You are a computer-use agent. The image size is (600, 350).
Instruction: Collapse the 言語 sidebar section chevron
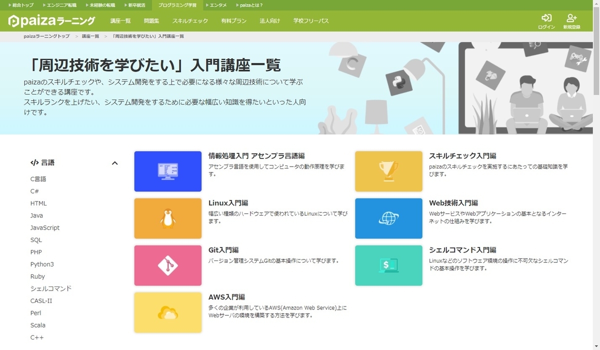(x=114, y=163)
